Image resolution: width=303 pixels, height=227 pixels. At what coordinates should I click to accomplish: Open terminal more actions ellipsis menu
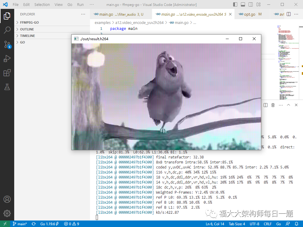281,105
